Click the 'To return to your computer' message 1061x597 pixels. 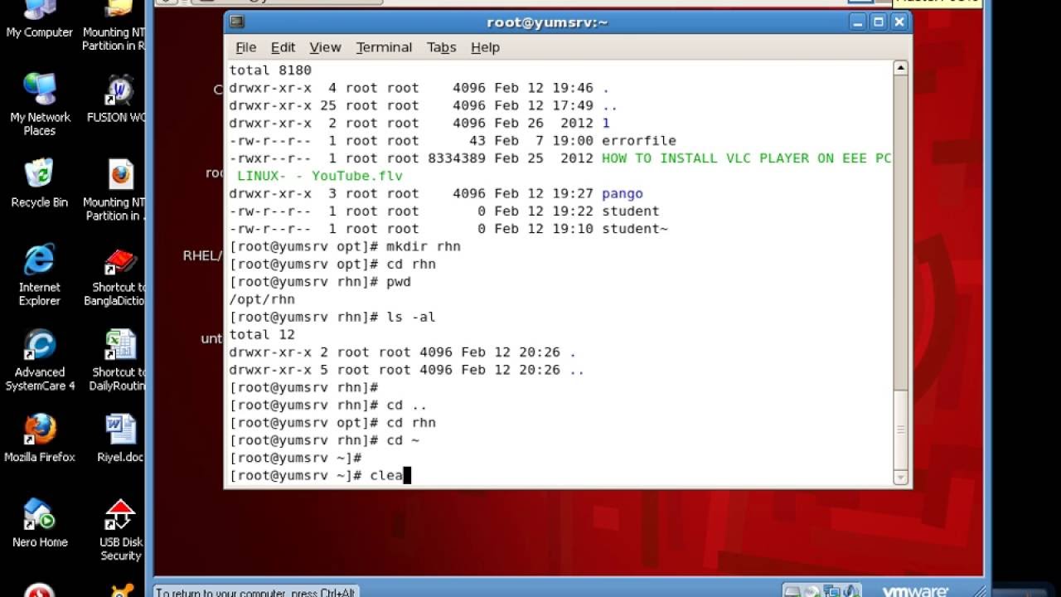pyautogui.click(x=256, y=592)
